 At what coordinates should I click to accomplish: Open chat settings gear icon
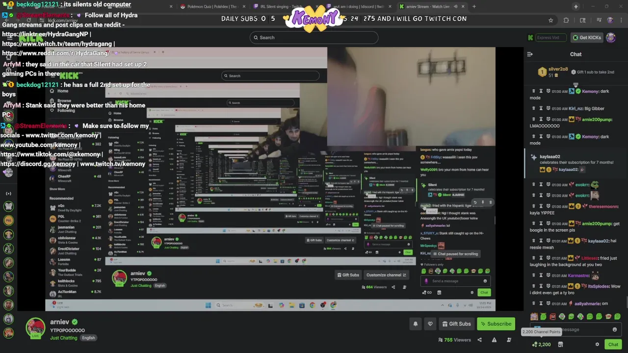pos(597,344)
